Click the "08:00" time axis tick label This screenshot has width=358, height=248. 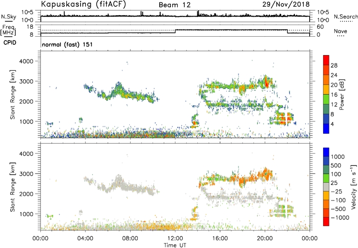[130, 239]
